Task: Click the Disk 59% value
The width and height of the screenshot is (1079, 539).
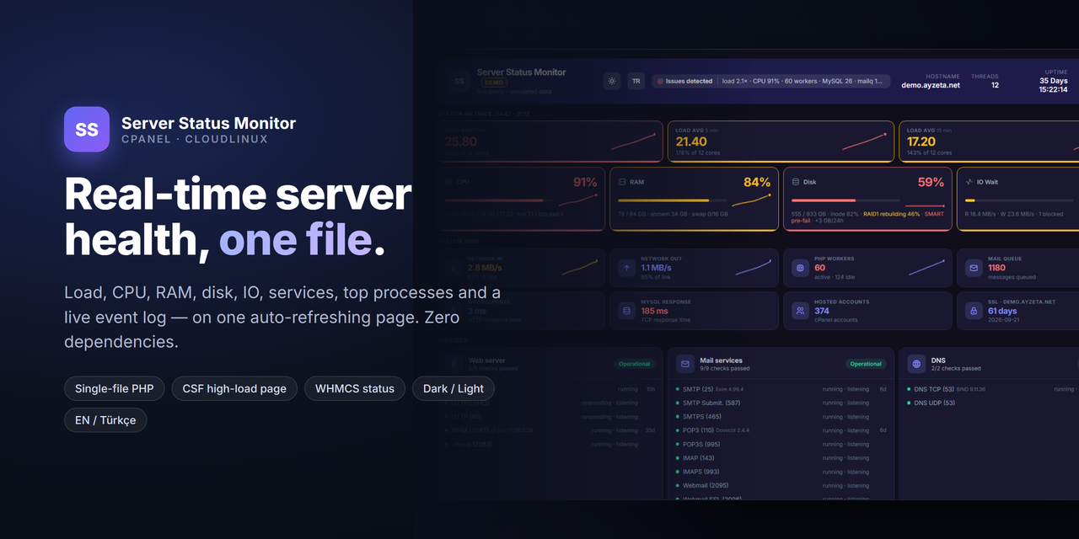Action: 931,182
